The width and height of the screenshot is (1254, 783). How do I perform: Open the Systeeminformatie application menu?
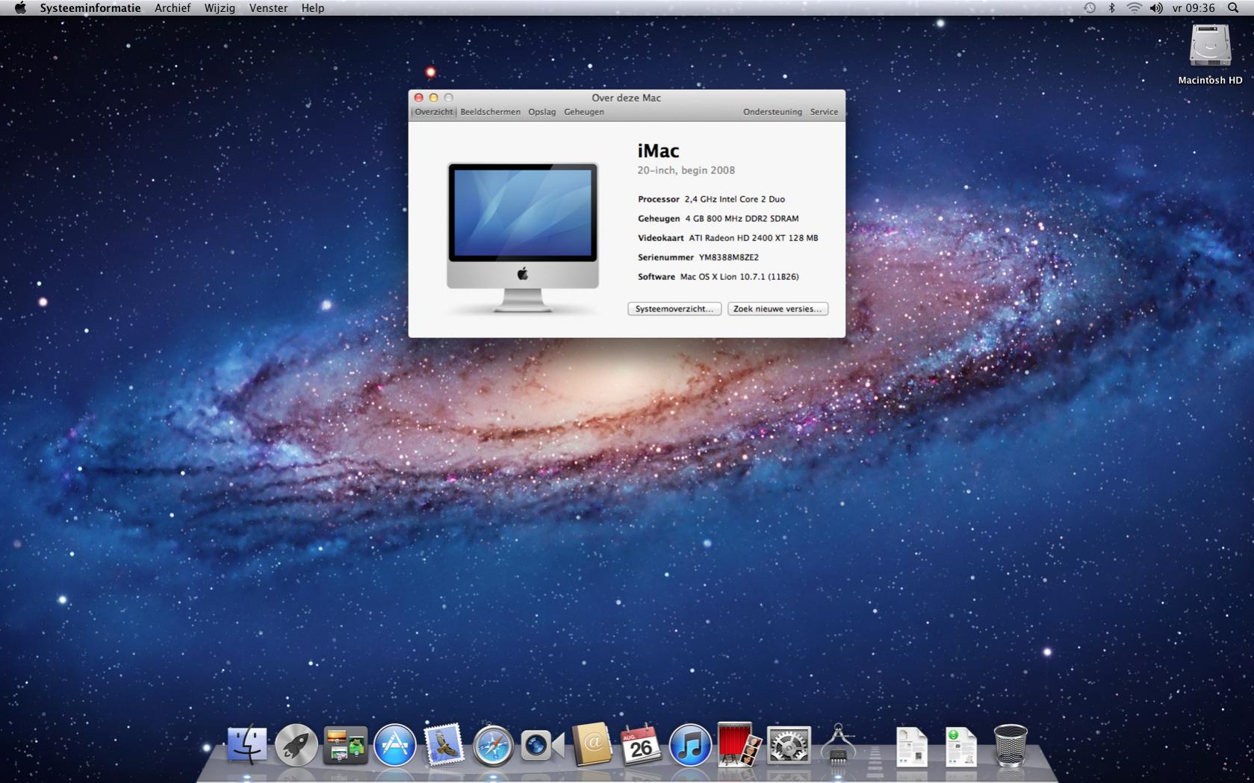[90, 8]
